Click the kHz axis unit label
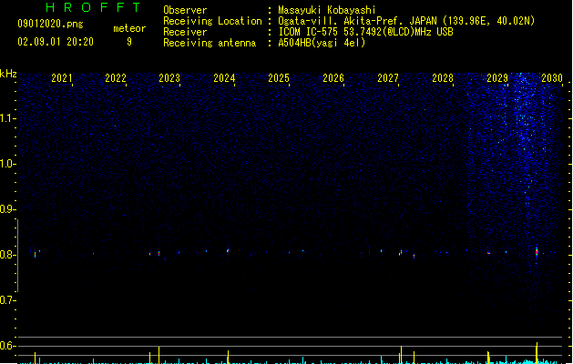573x364 pixels. 8,74
